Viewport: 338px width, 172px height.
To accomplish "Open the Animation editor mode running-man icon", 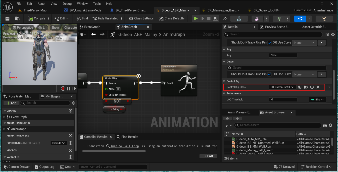I will coord(279,18).
